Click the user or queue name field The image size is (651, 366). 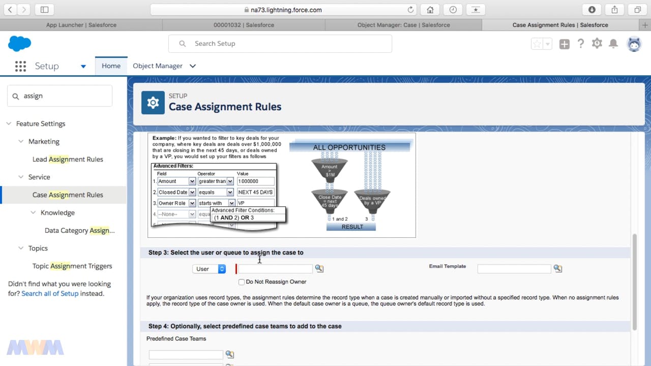[275, 268]
